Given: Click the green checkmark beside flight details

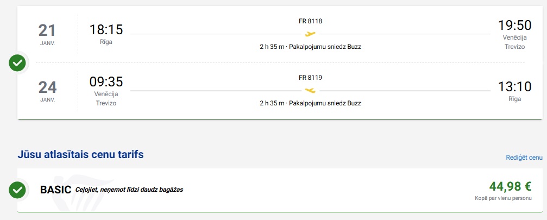Looking at the screenshot, I should point(17,62).
